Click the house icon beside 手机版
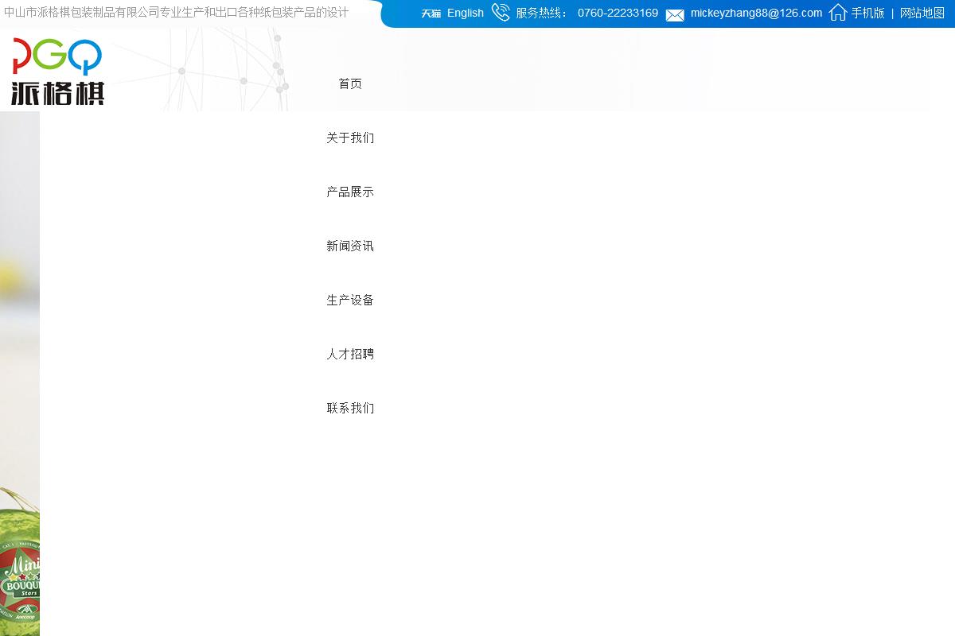 point(837,13)
